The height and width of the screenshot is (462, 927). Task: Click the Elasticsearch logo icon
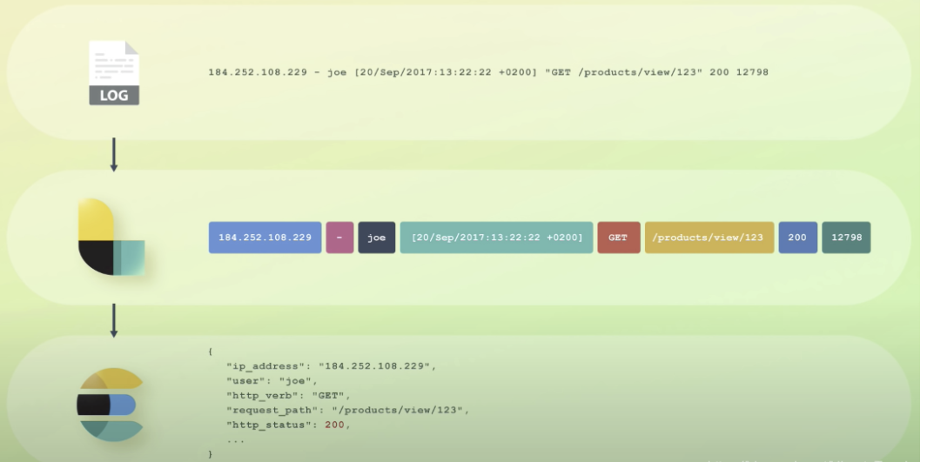tap(111, 405)
